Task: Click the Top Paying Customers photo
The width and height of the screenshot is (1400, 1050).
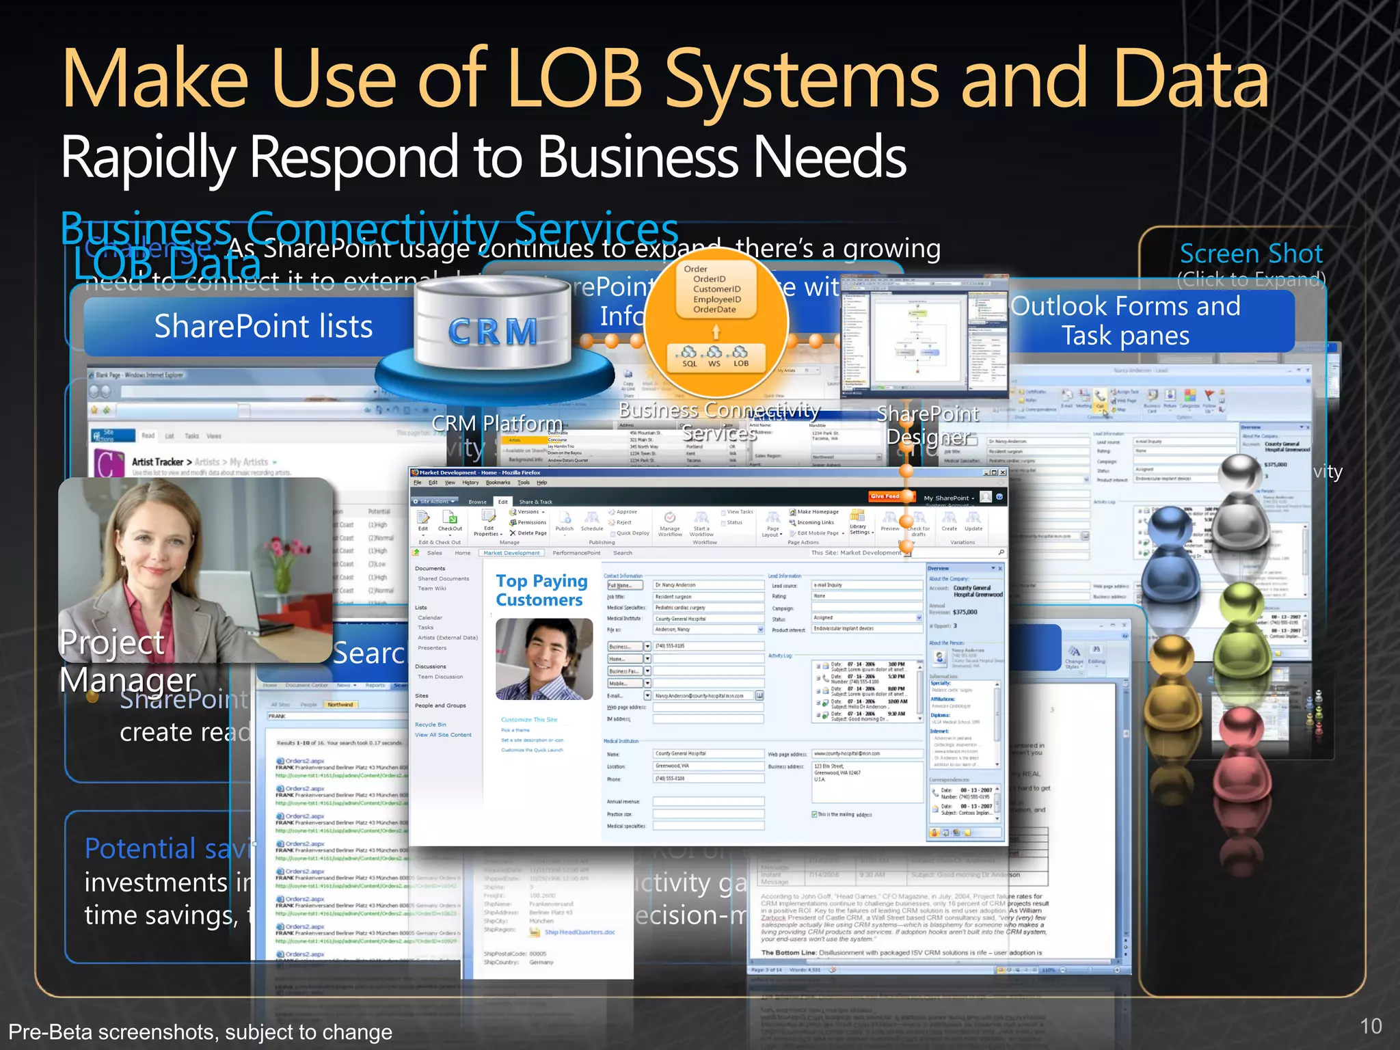Action: pyautogui.click(x=544, y=659)
